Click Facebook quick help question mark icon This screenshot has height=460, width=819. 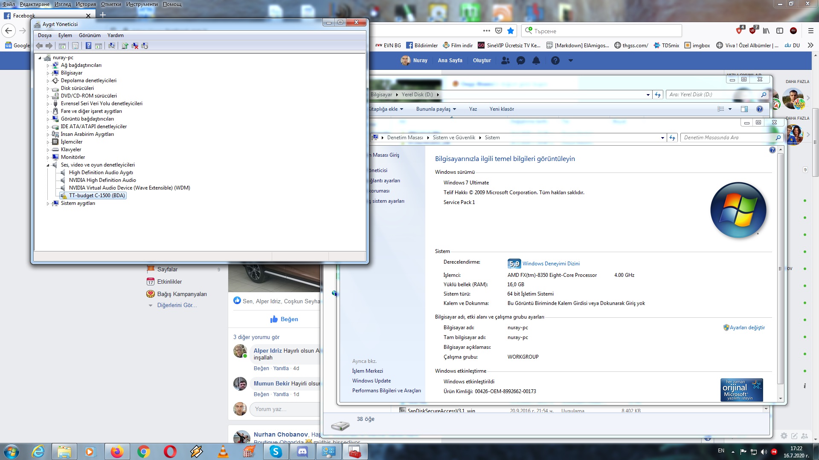(555, 60)
